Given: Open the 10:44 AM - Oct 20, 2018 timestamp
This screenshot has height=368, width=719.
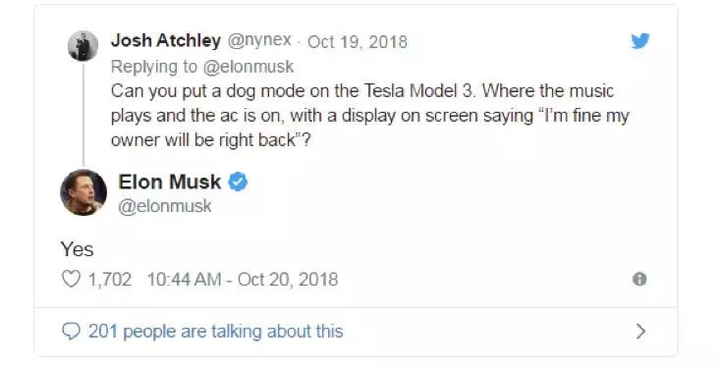Looking at the screenshot, I should pyautogui.click(x=243, y=279).
